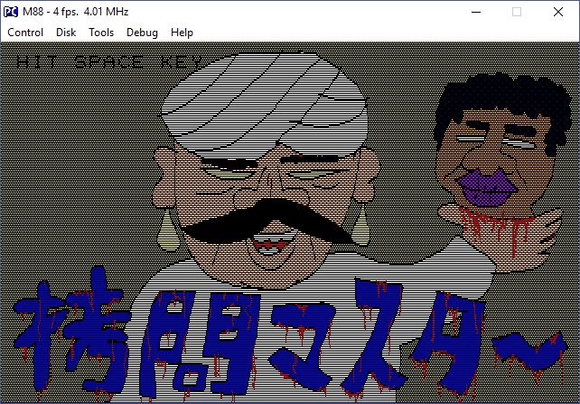Click the 'HIT SPACE KEY' text
This screenshot has height=404, width=580.
[x=109, y=62]
